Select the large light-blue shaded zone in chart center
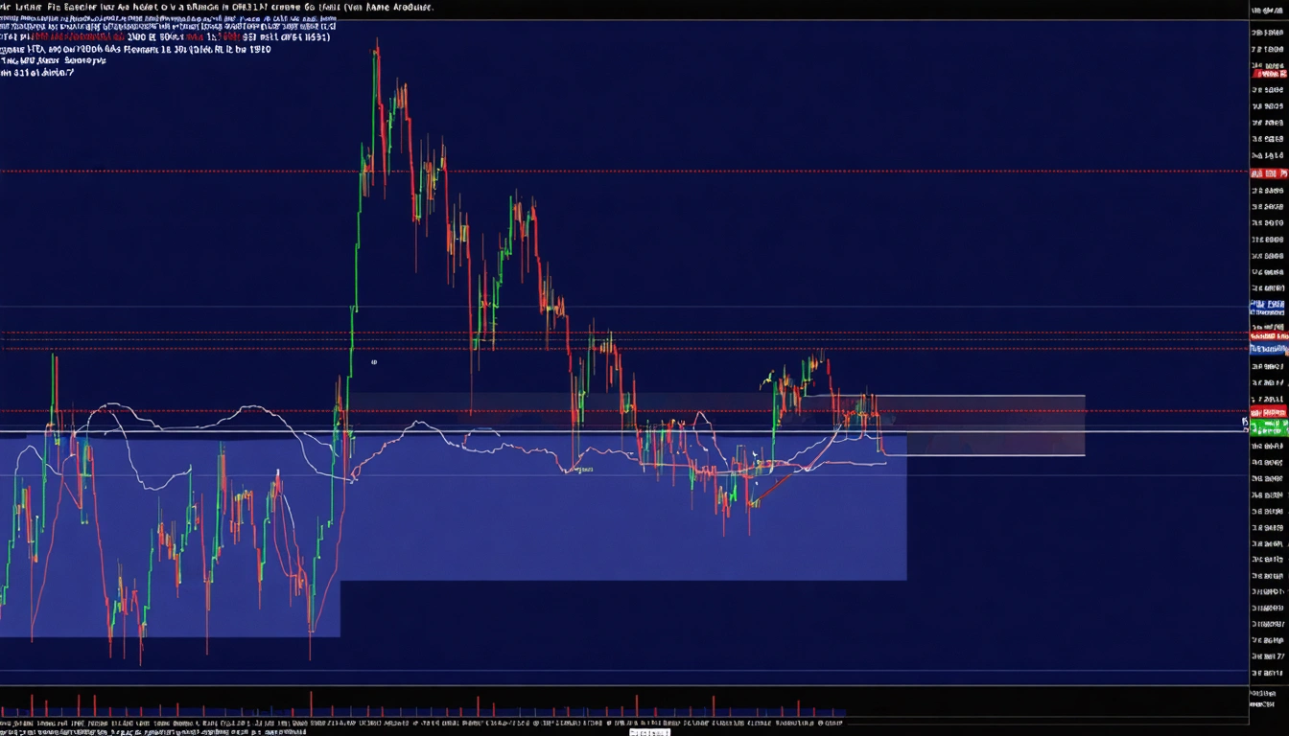The height and width of the screenshot is (736, 1289). coord(623,527)
